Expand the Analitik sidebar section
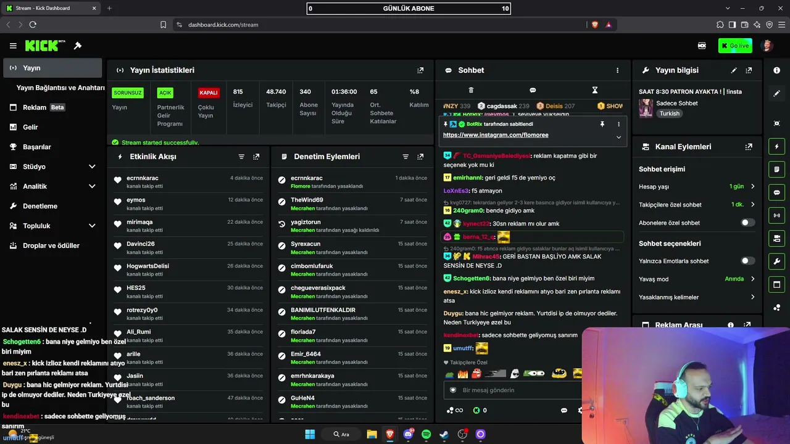This screenshot has height=444, width=790. coord(92,186)
